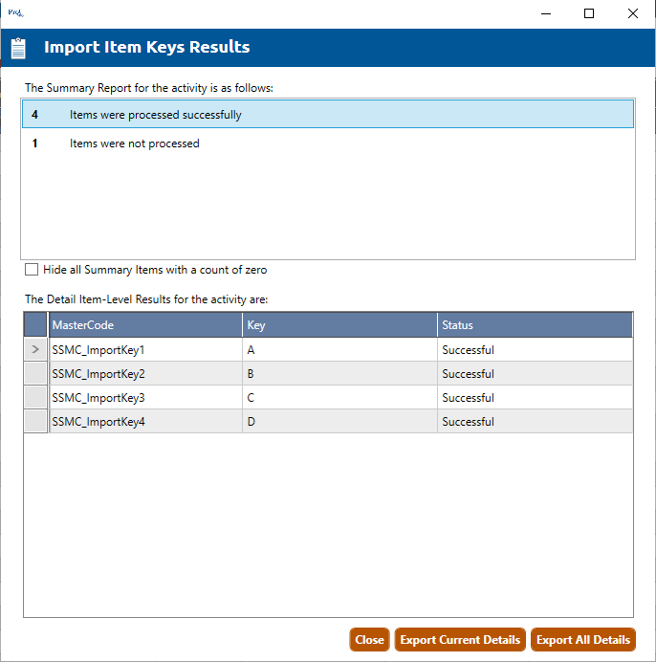The width and height of the screenshot is (656, 662).
Task: Click the clipboard icon in header
Action: tap(18, 48)
